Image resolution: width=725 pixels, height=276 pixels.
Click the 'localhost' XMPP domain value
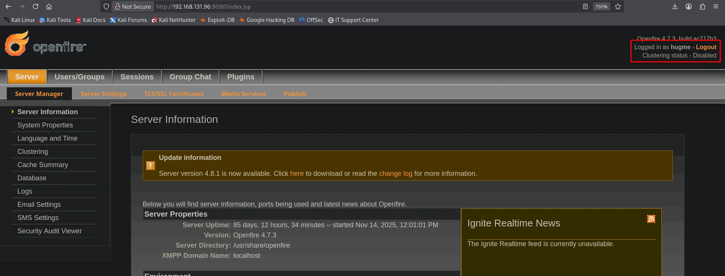(247, 256)
